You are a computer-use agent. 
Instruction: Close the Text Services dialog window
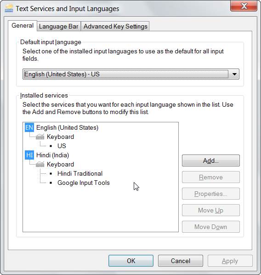point(244,6)
